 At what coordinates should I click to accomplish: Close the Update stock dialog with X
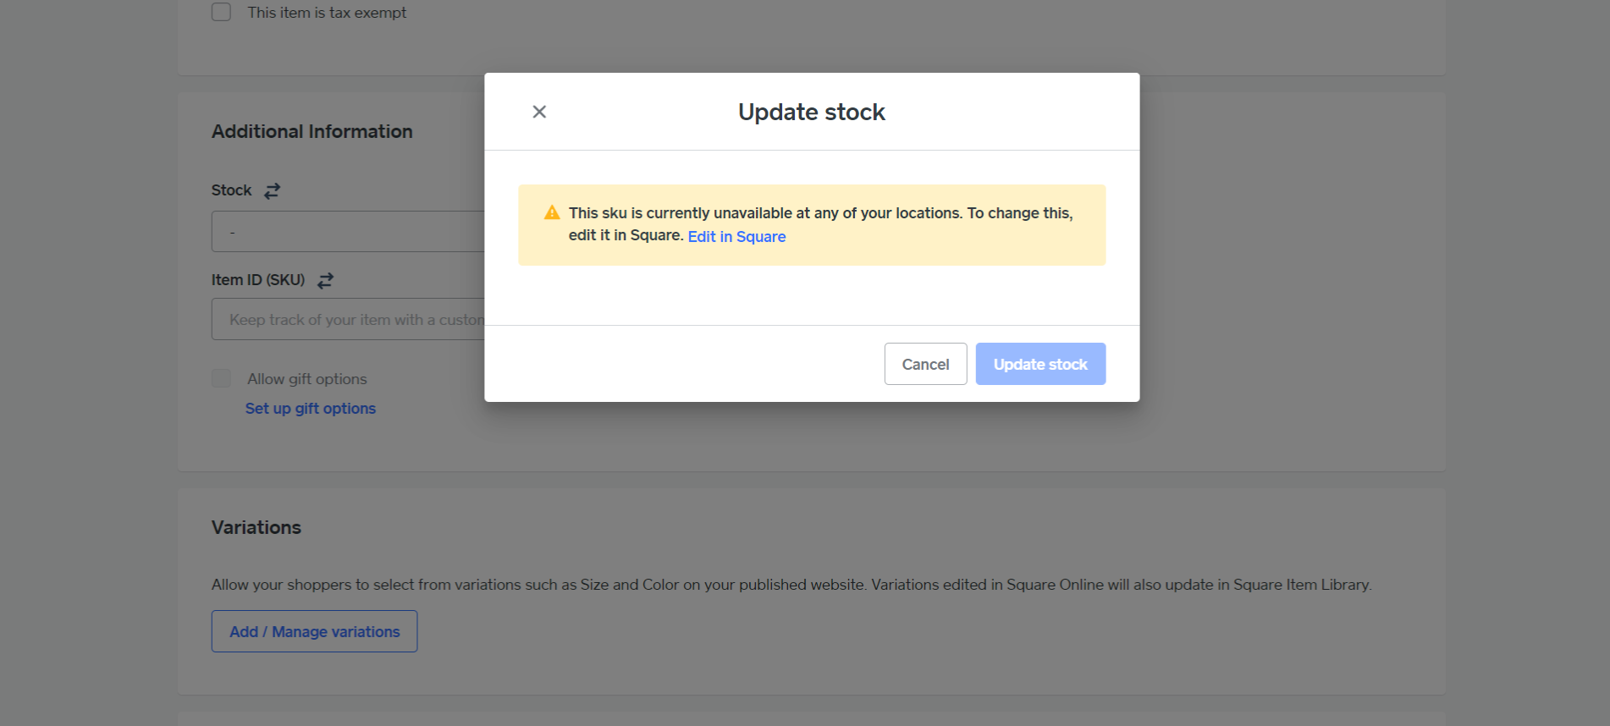[539, 112]
